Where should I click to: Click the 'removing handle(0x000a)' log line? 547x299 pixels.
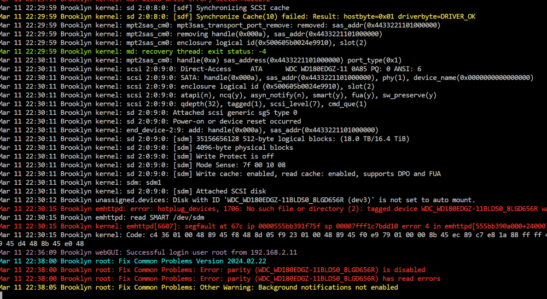point(191,34)
